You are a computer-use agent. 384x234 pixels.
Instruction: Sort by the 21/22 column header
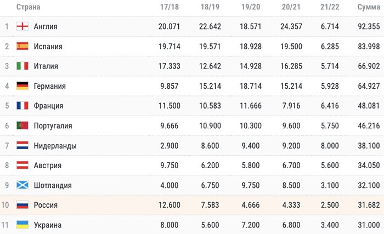point(330,7)
